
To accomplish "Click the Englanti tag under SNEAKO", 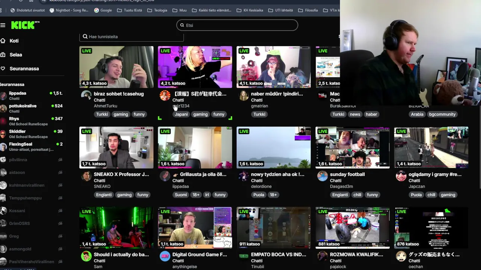I will coord(104,195).
